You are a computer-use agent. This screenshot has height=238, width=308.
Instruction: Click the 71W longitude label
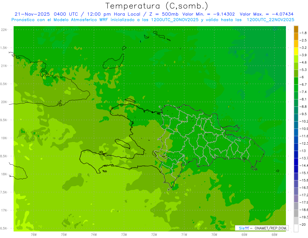[184, 234]
